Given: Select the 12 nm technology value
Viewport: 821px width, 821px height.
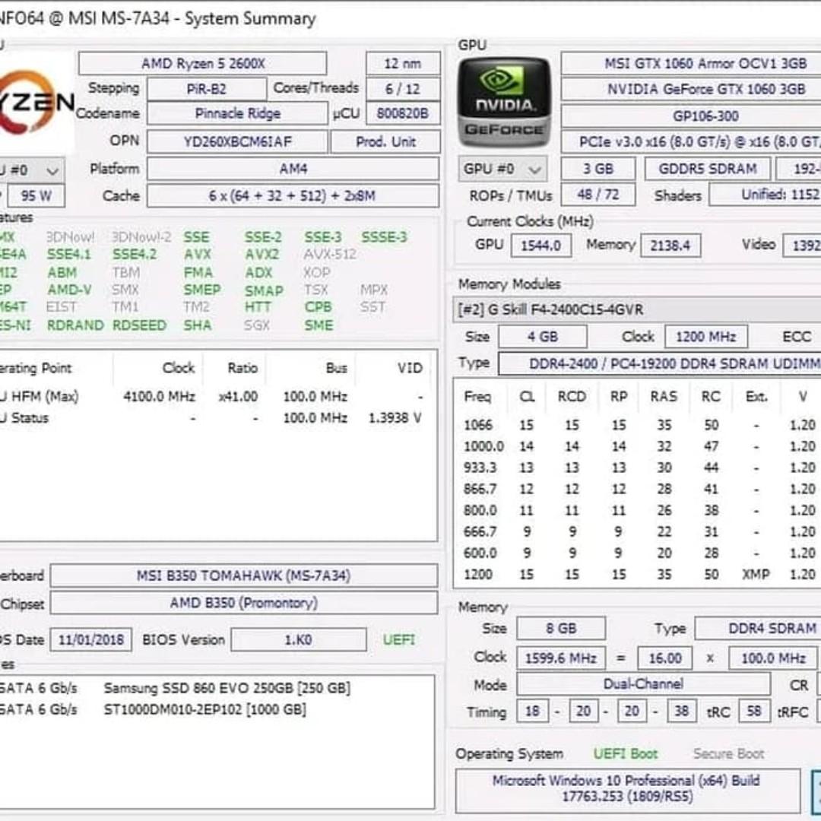Looking at the screenshot, I should 403,64.
